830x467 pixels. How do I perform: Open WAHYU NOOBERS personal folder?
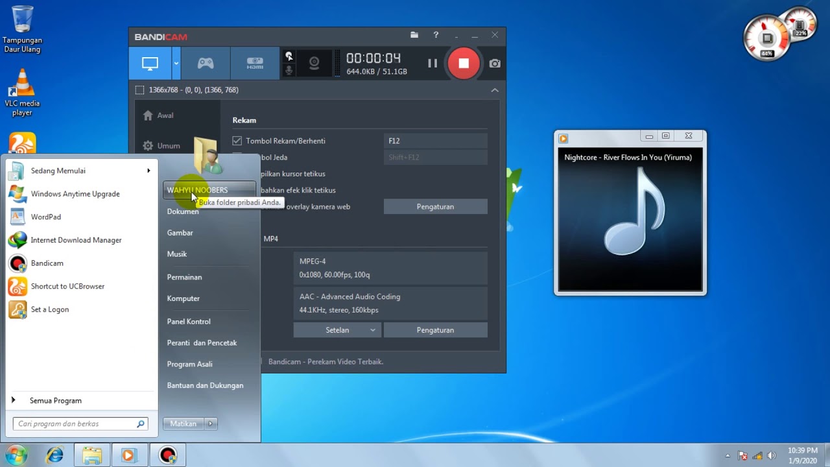click(209, 190)
